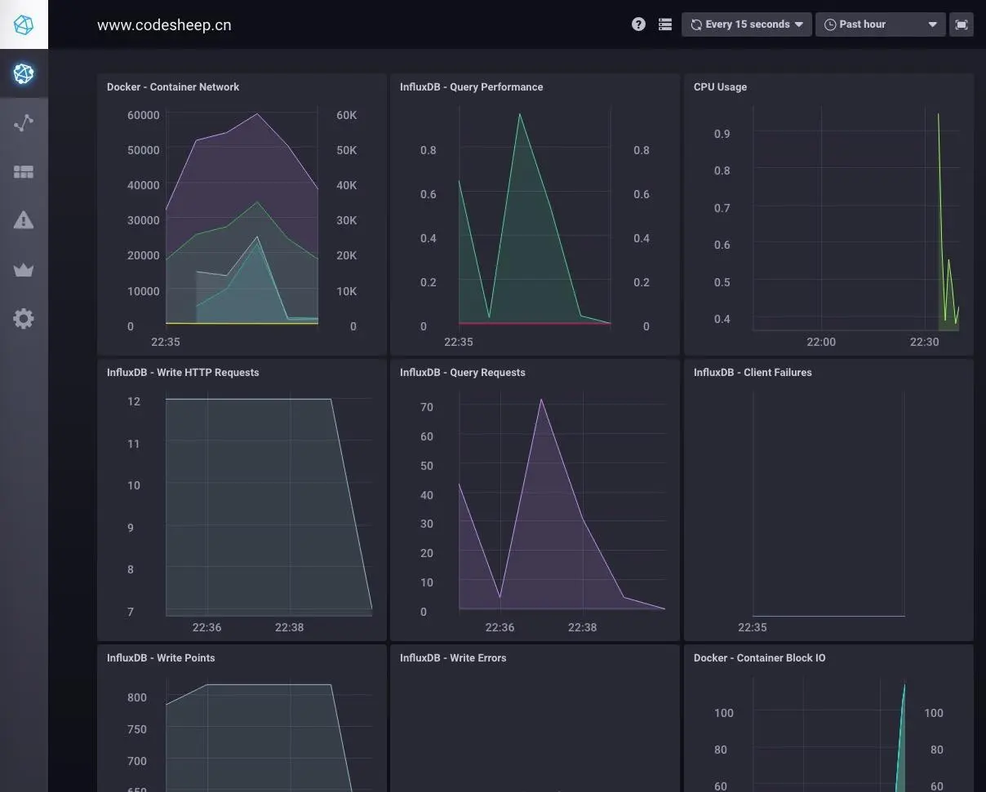Viewport: 986px width, 792px height.
Task: Click the Past hour dropdown arrow
Action: (x=932, y=25)
